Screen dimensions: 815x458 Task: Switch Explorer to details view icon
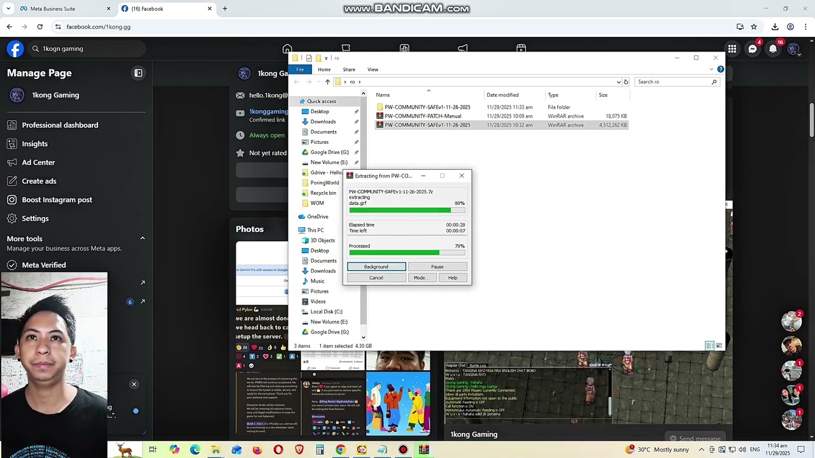709,345
